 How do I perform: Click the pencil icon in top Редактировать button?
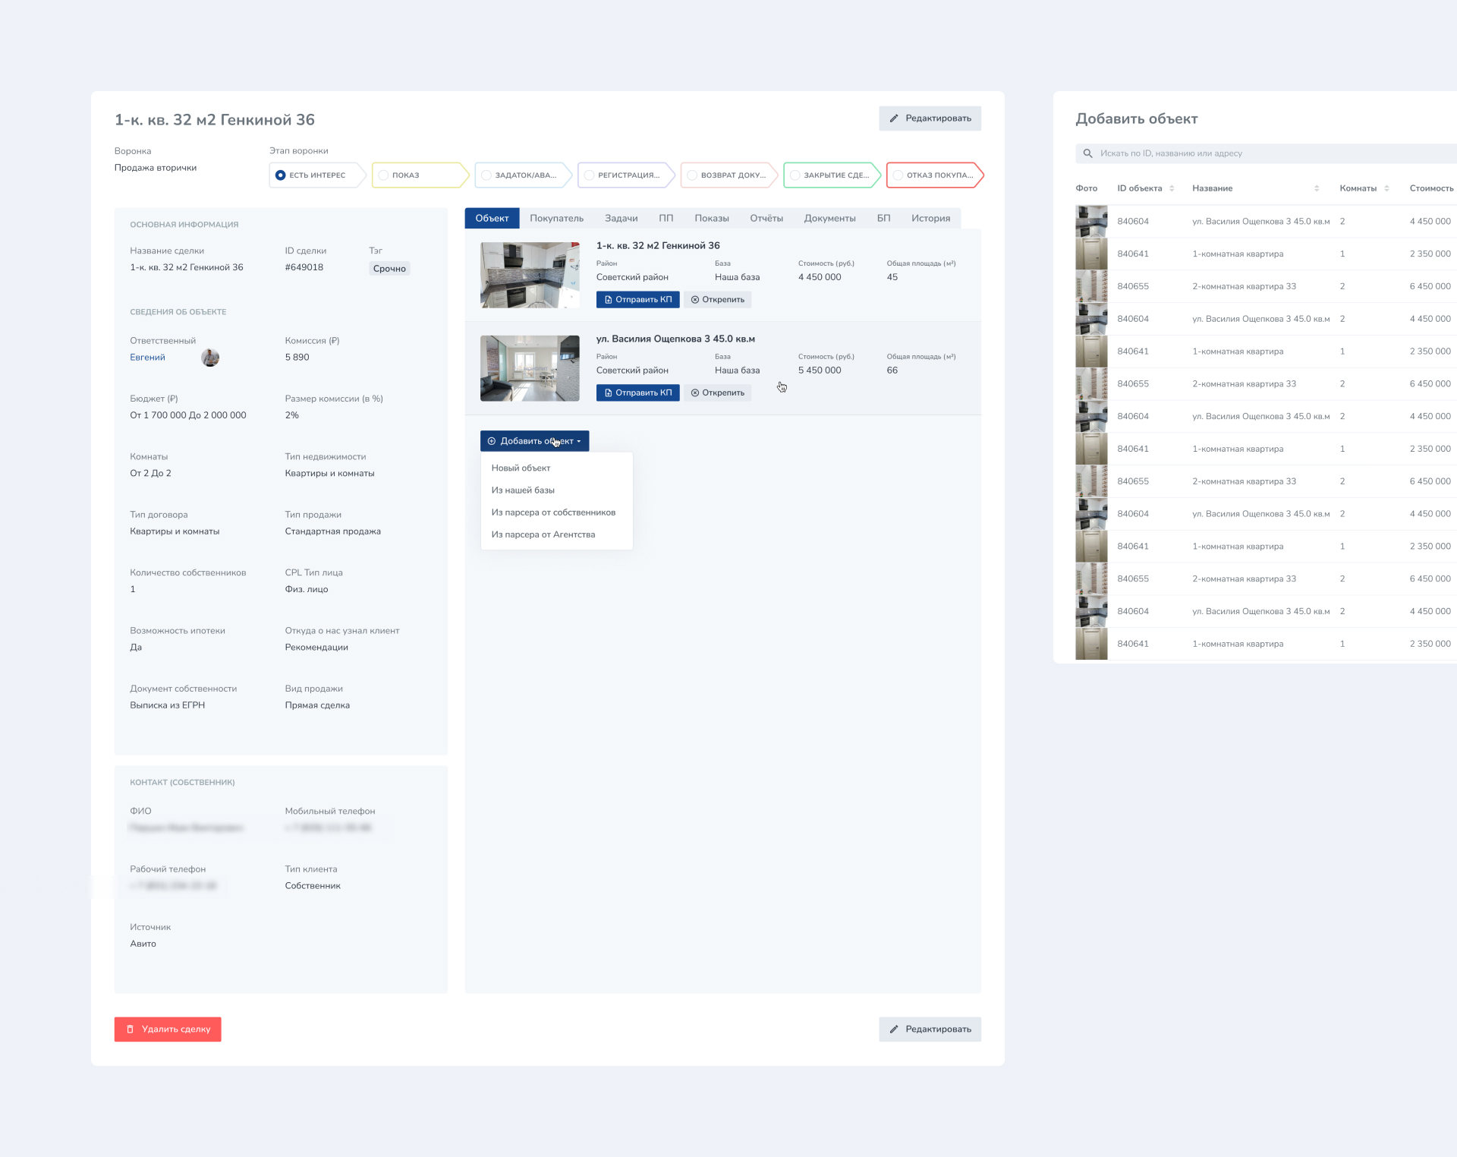894,118
